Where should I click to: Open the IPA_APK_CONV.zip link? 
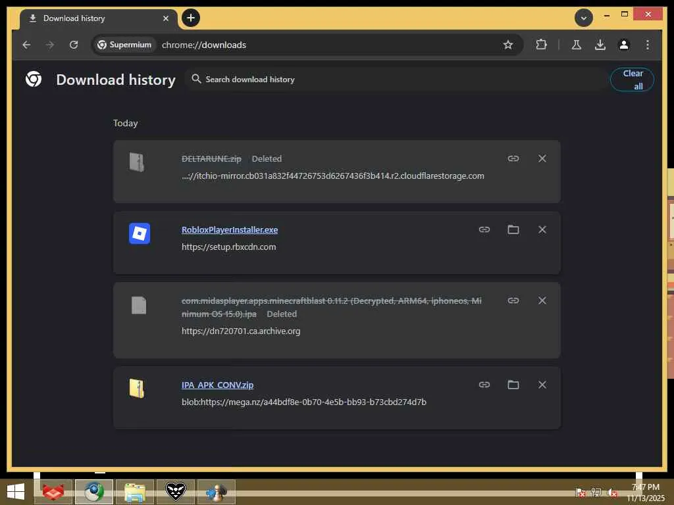(x=217, y=385)
